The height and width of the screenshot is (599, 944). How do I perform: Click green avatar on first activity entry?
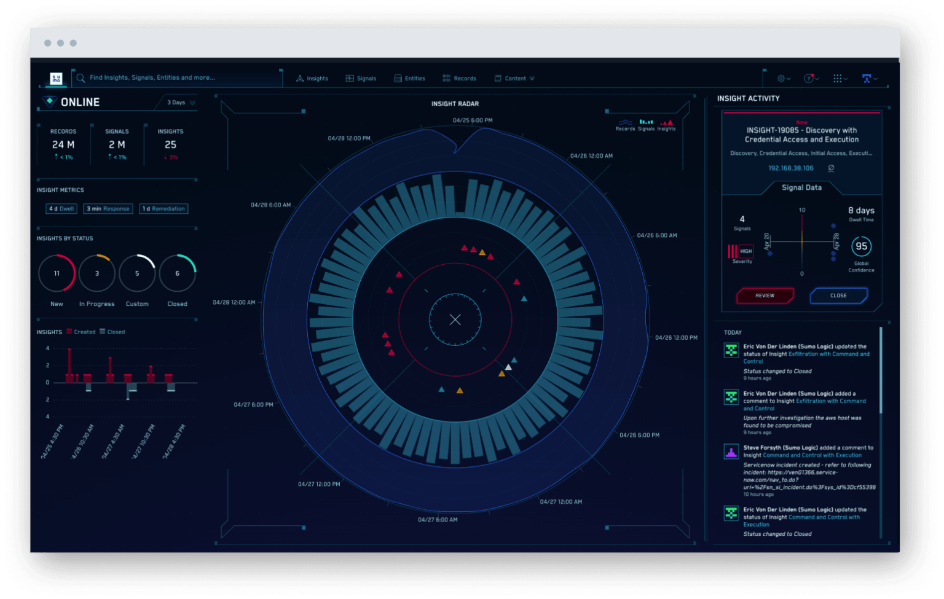[x=731, y=350]
